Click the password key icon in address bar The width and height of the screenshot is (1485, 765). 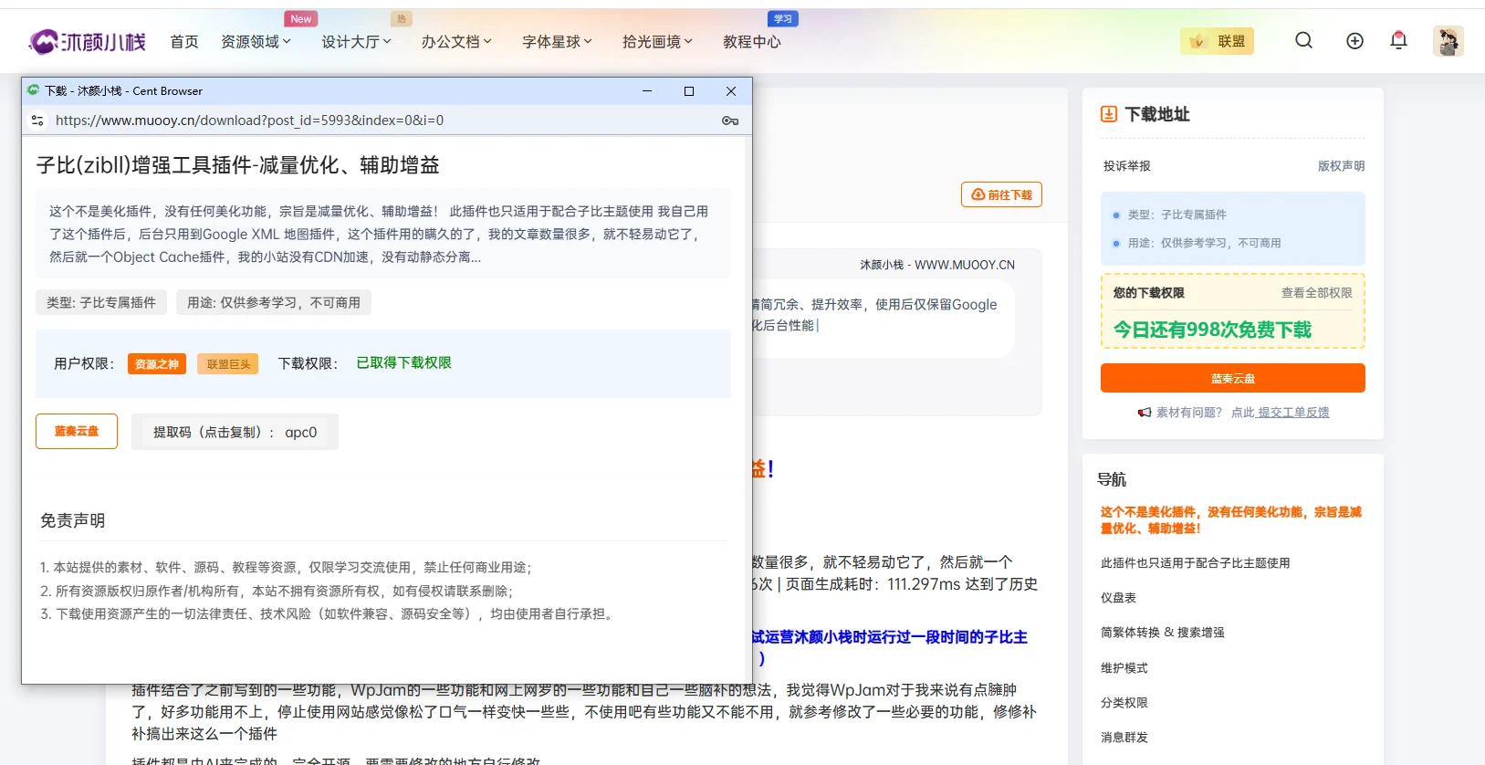(730, 121)
